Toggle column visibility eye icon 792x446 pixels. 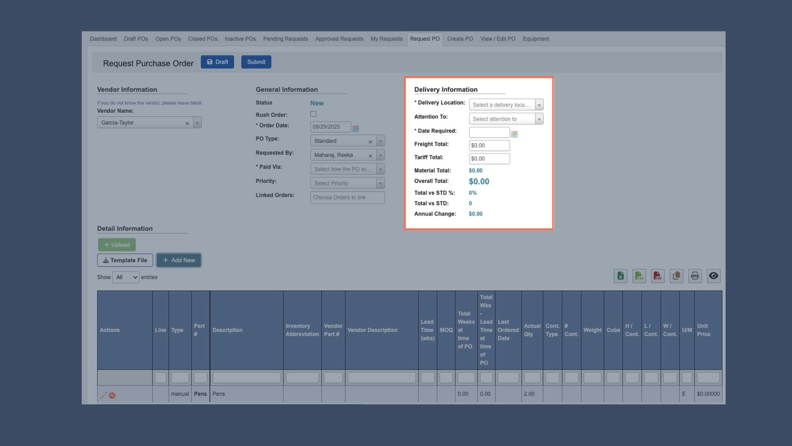714,276
